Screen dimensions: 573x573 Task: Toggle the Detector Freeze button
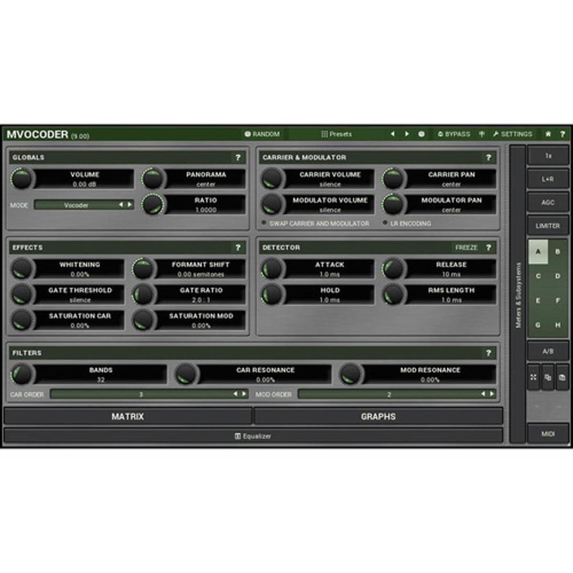click(466, 247)
